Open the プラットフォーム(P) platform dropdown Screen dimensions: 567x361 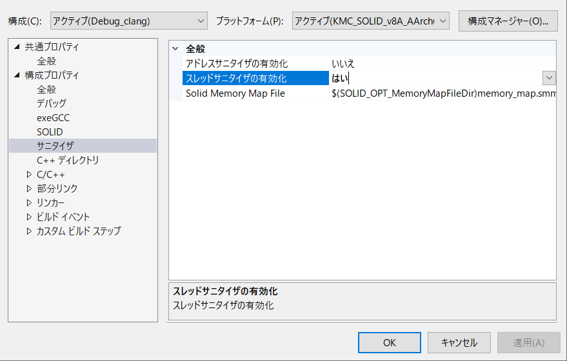pyautogui.click(x=370, y=21)
